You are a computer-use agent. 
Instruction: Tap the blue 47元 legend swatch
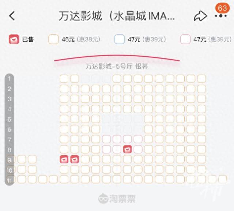point(120,39)
